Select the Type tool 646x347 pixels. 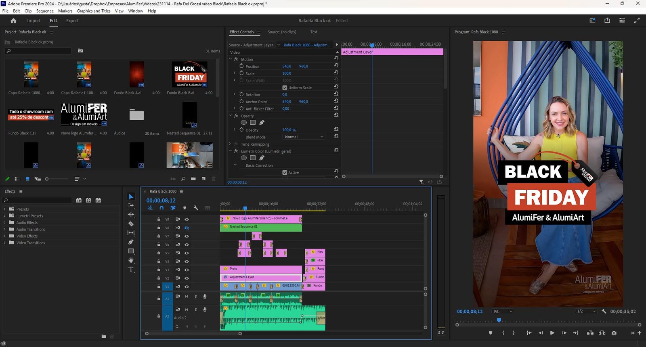click(131, 269)
